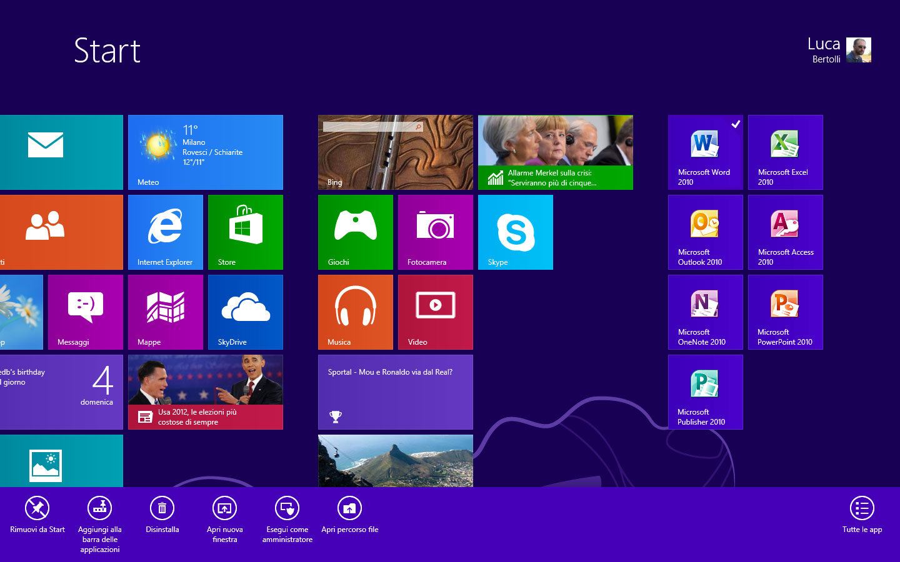Image resolution: width=900 pixels, height=562 pixels.
Task: Open the calendar tile showing 4 domenica
Action: (61, 392)
